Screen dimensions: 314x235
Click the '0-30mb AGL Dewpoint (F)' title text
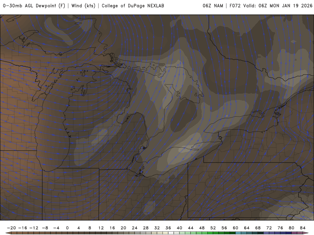click(34, 6)
